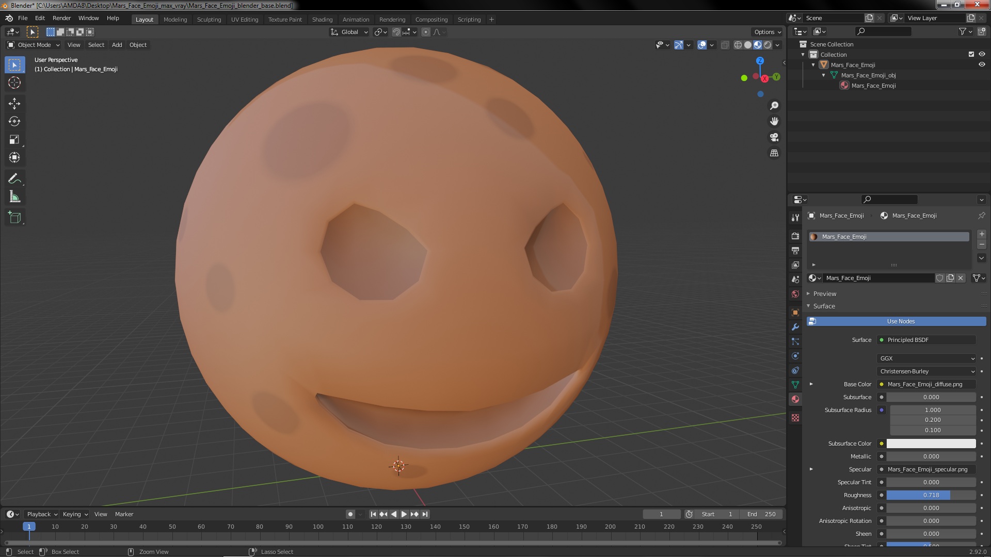The image size is (991, 557).
Task: Click Principled BSDF surface shader field
Action: pyautogui.click(x=926, y=340)
